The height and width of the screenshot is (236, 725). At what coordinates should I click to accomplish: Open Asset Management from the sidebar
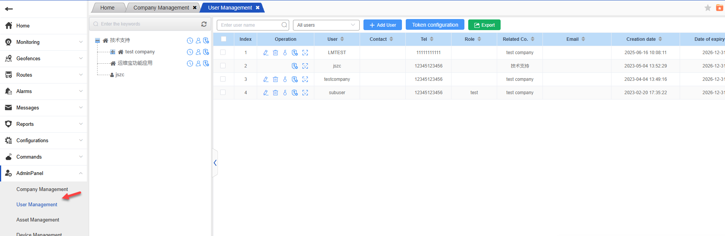(38, 220)
